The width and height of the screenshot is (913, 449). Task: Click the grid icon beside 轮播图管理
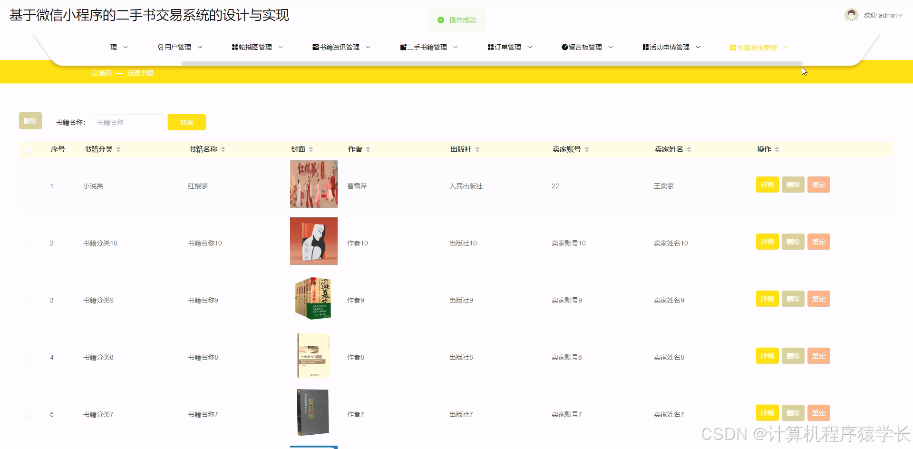[x=234, y=47]
